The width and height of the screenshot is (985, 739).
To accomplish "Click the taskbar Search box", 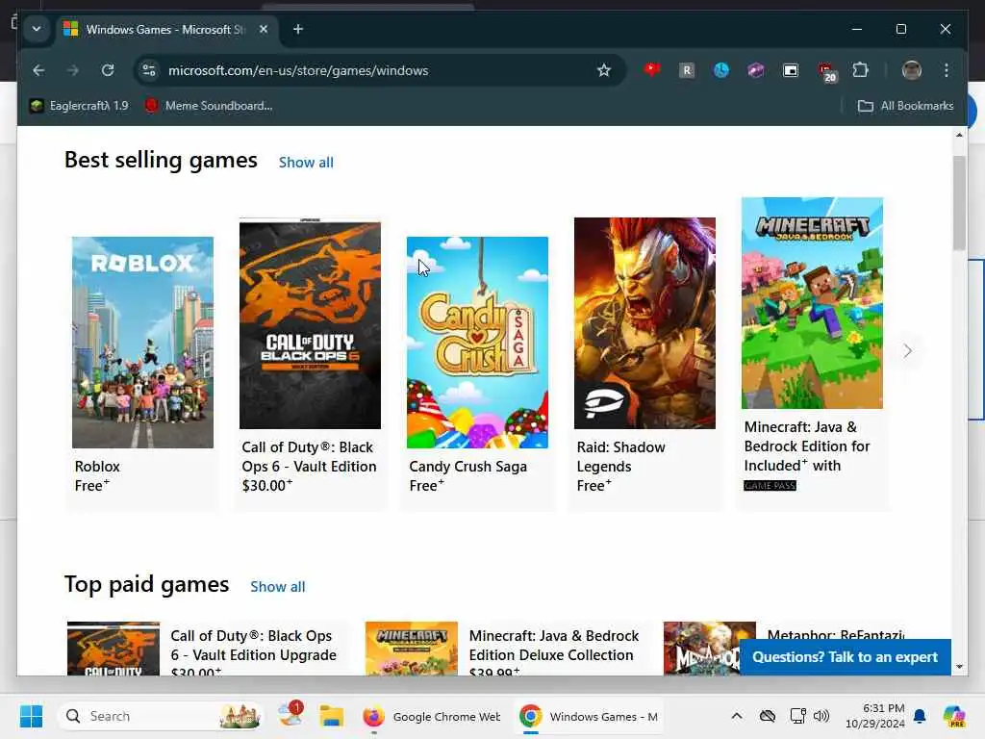I will click(x=160, y=716).
